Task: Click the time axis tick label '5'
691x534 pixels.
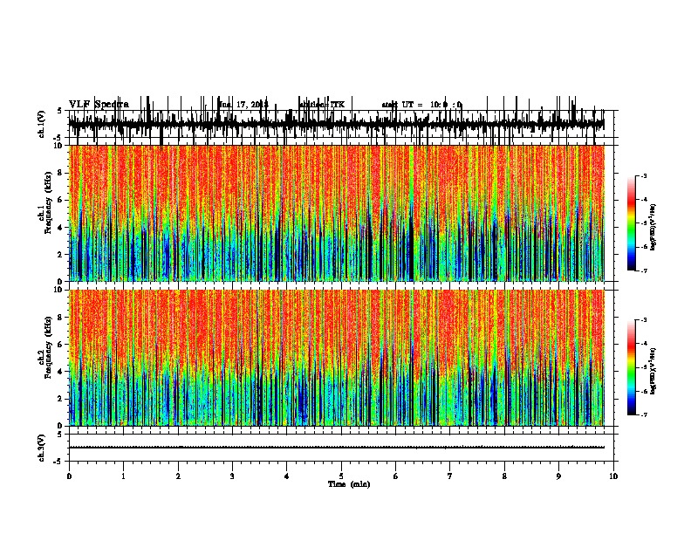Action: click(341, 476)
